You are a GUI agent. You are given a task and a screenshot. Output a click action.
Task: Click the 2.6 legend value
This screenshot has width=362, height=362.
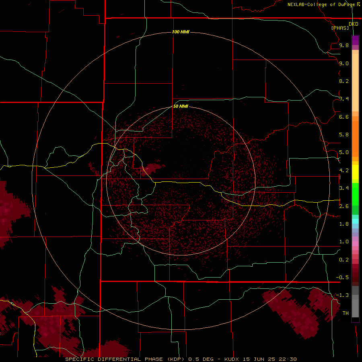344,206
